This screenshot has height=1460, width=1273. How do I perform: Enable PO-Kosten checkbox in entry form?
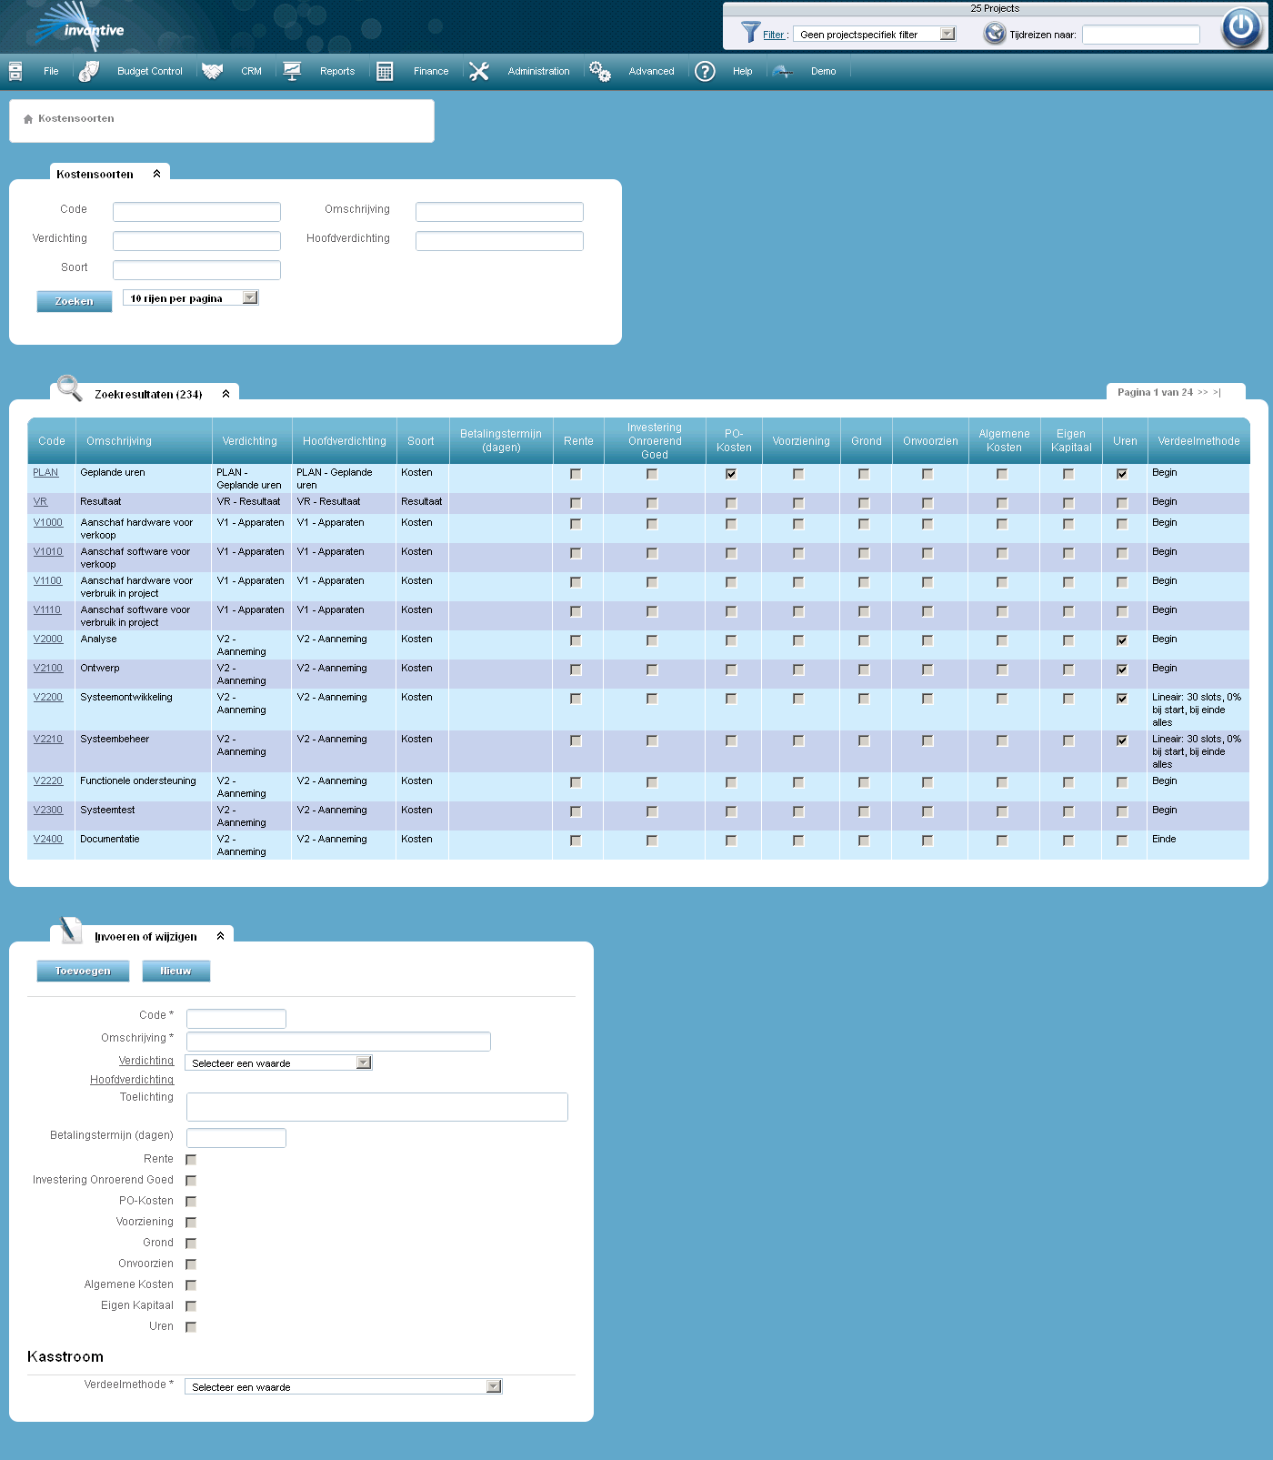pyautogui.click(x=191, y=1202)
